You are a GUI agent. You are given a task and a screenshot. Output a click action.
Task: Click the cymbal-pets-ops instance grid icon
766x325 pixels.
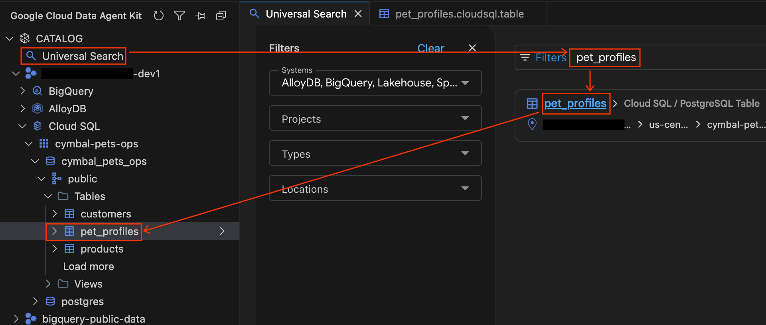pos(44,143)
